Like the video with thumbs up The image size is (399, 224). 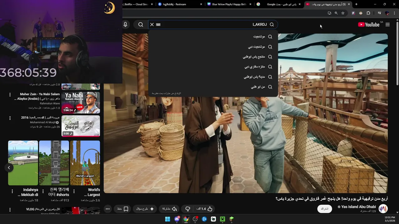[x=204, y=209]
